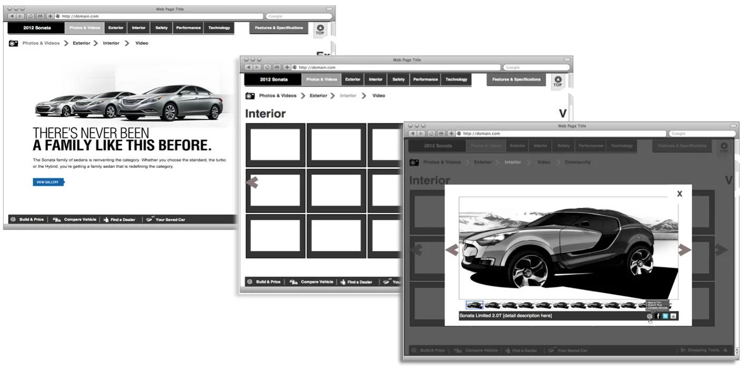Image resolution: width=744 pixels, height=370 pixels.
Task: Share image on Facebook from lightbox
Action: pyautogui.click(x=658, y=316)
